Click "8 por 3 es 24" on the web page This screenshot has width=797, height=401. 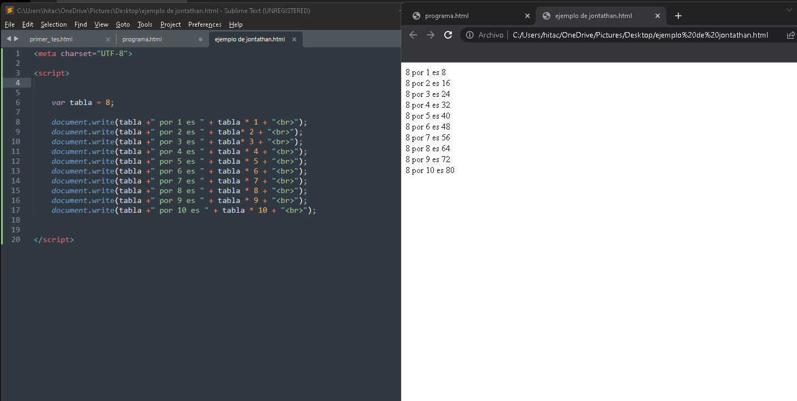click(428, 94)
